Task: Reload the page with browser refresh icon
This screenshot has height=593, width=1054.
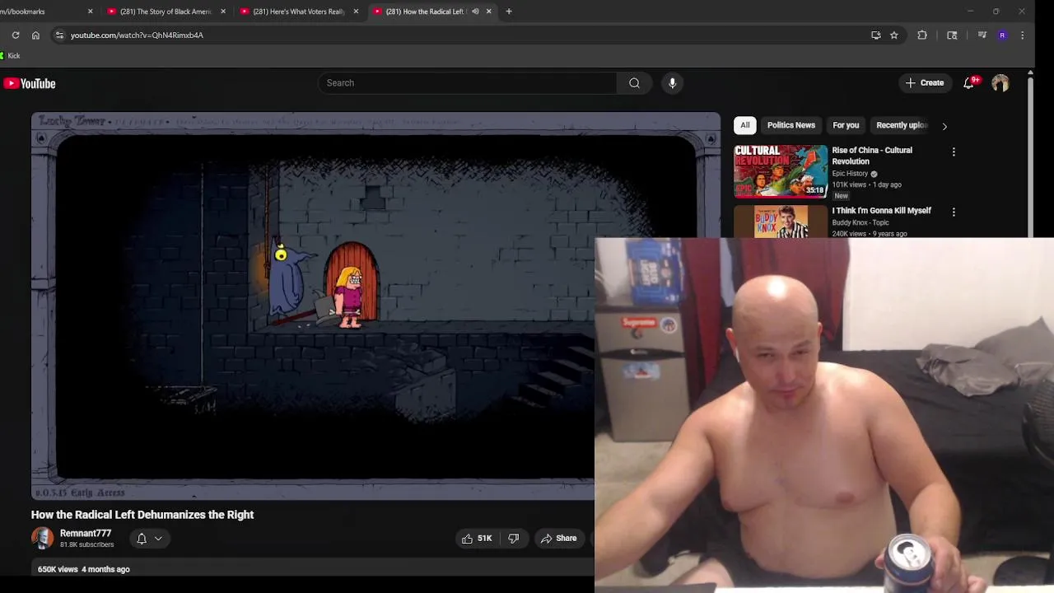Action: click(x=16, y=35)
